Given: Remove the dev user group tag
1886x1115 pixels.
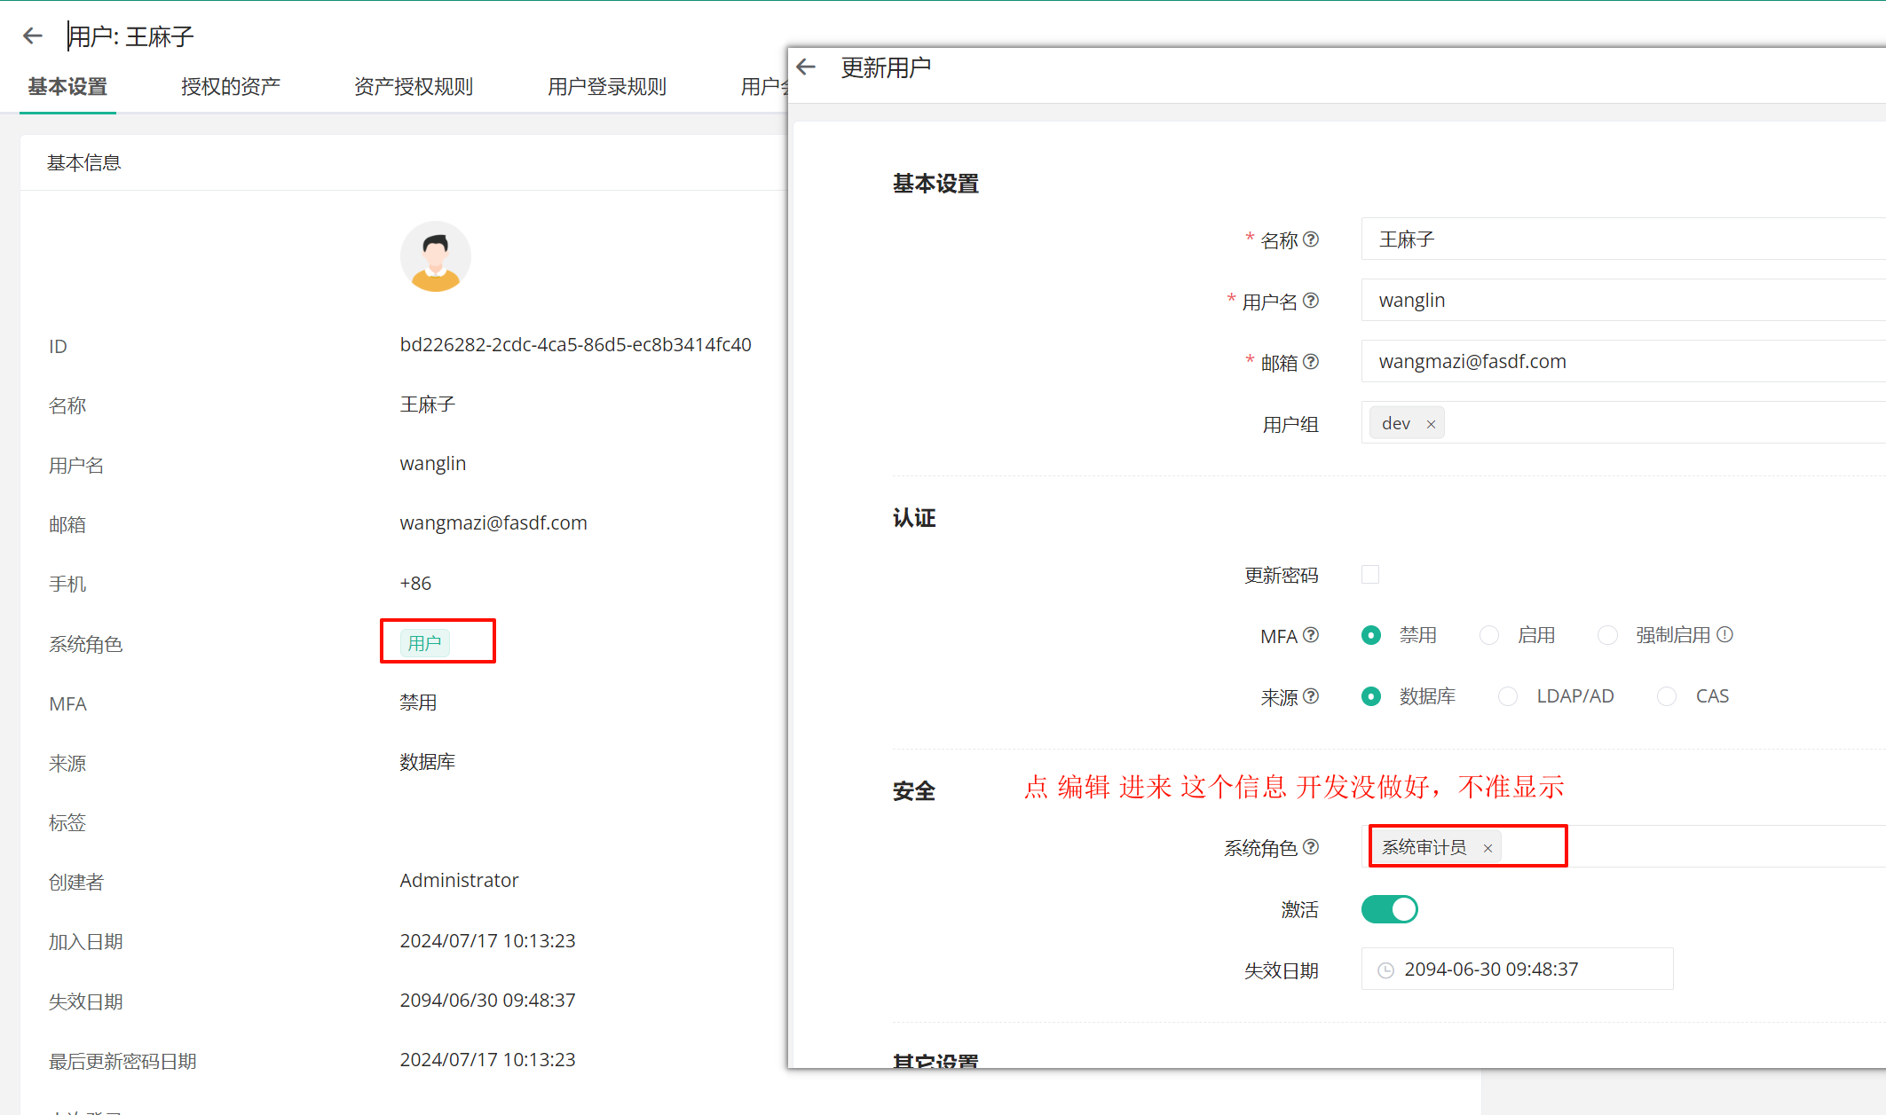Looking at the screenshot, I should (x=1431, y=424).
